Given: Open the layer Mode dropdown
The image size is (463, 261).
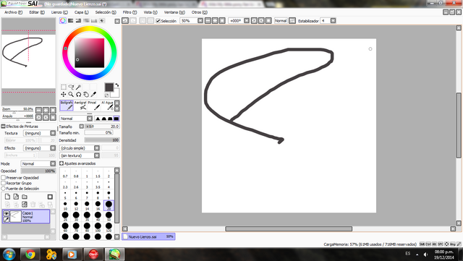Looking at the screenshot, I should 38,163.
